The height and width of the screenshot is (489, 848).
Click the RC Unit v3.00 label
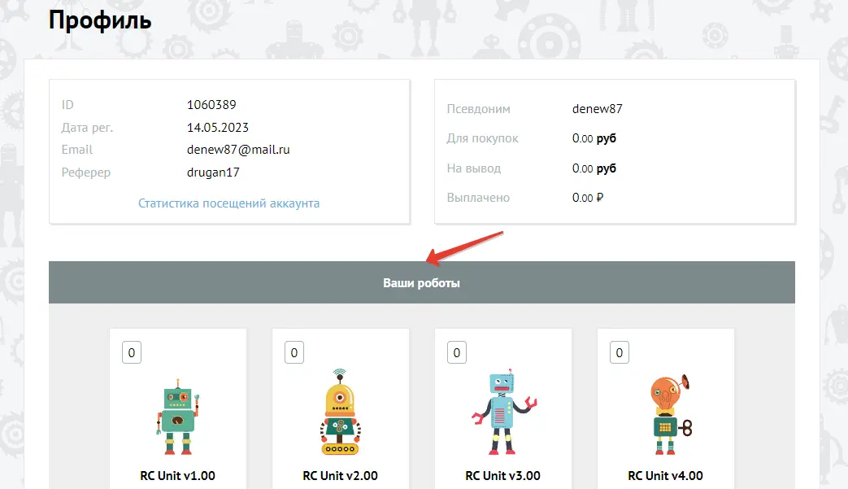(503, 475)
